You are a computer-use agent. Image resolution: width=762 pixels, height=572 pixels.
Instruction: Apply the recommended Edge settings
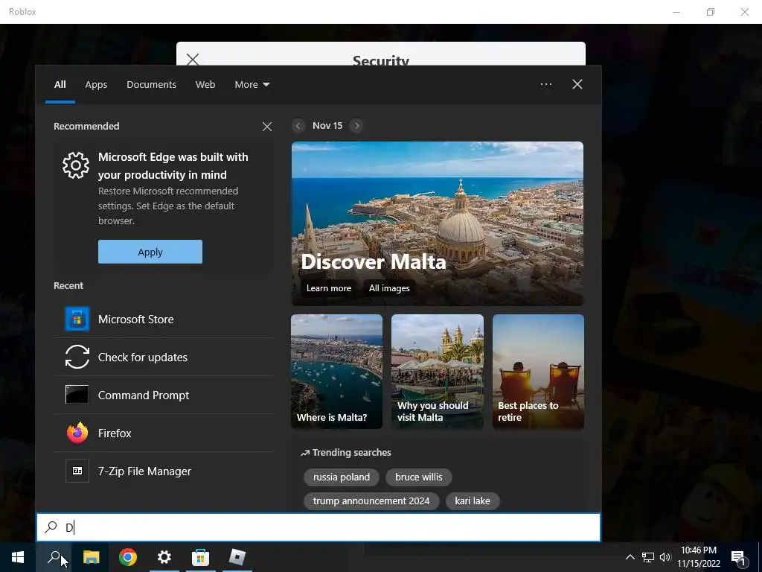(x=150, y=252)
